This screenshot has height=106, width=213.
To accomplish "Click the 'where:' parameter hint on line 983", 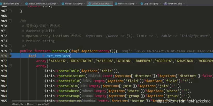I will tap(88, 91).
